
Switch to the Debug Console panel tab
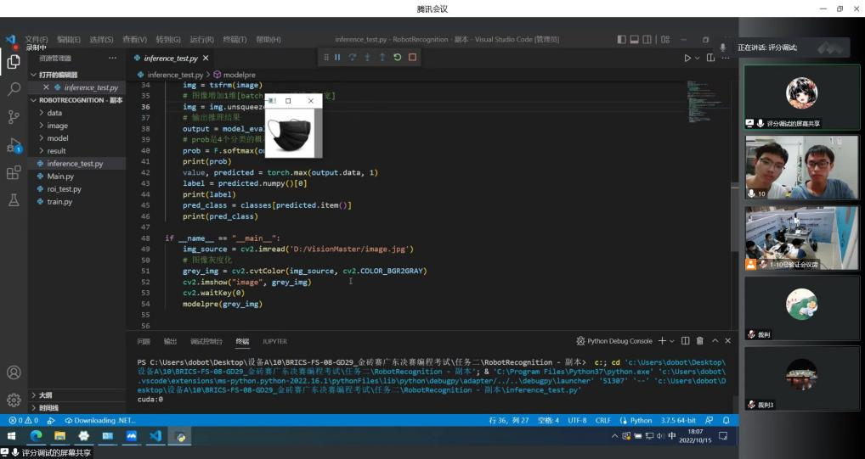pos(206,341)
